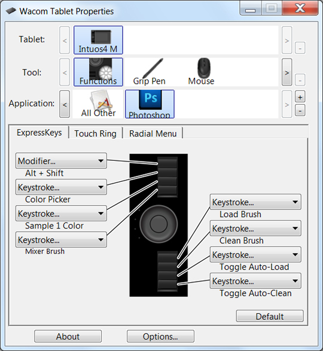Screen dimensions: 323x351
Task: Expand the Keystroke dropdown above Color Picker
Action: click(x=61, y=187)
